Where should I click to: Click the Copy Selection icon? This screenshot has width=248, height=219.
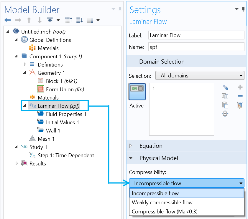coord(225,96)
